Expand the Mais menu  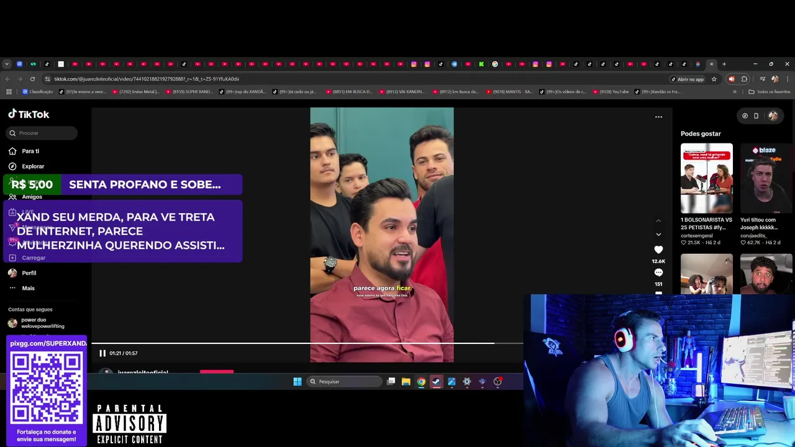28,288
